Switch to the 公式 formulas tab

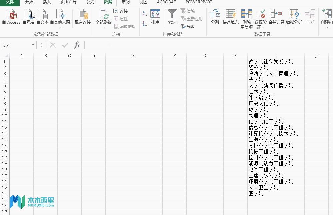90,2
